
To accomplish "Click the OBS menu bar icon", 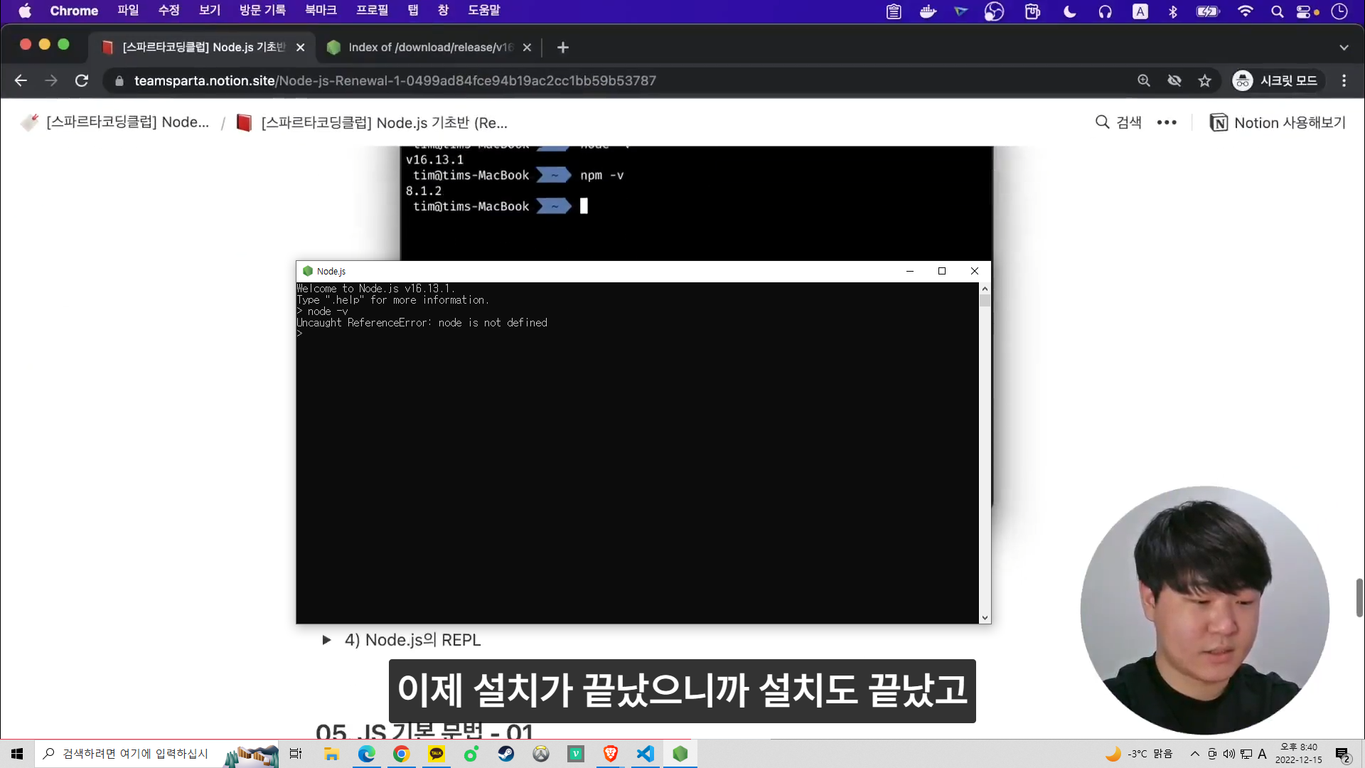I will tap(994, 11).
